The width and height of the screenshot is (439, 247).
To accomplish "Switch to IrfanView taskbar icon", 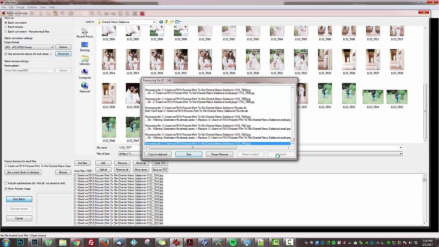I will coord(176,243).
